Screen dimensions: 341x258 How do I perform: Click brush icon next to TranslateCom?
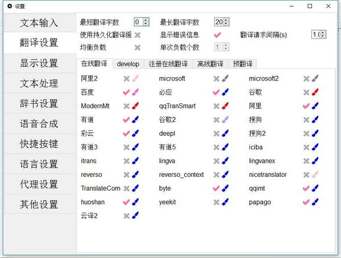coord(135,188)
